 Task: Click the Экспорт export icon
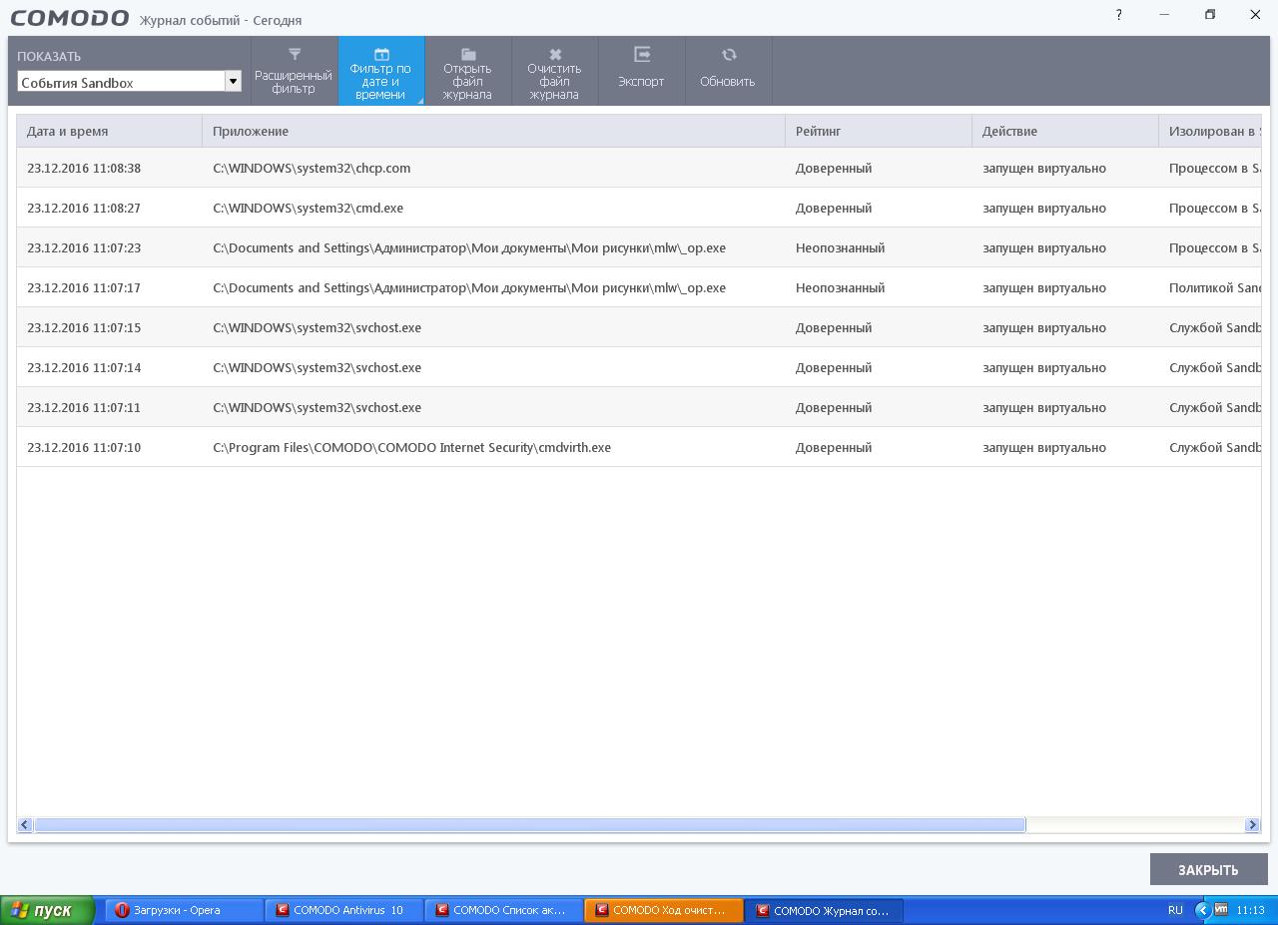point(641,56)
